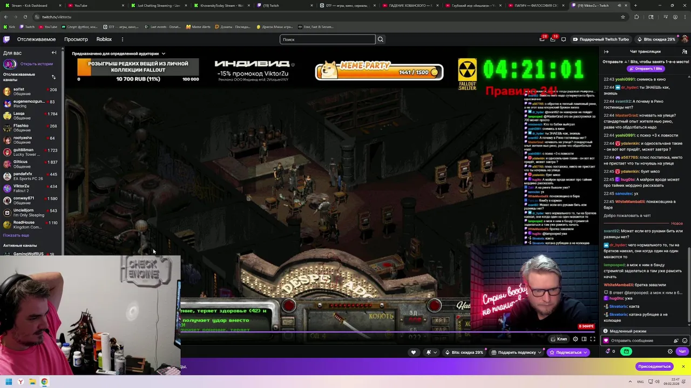Open Lasqa channel in sidebar
The image size is (691, 388).
tap(31, 116)
